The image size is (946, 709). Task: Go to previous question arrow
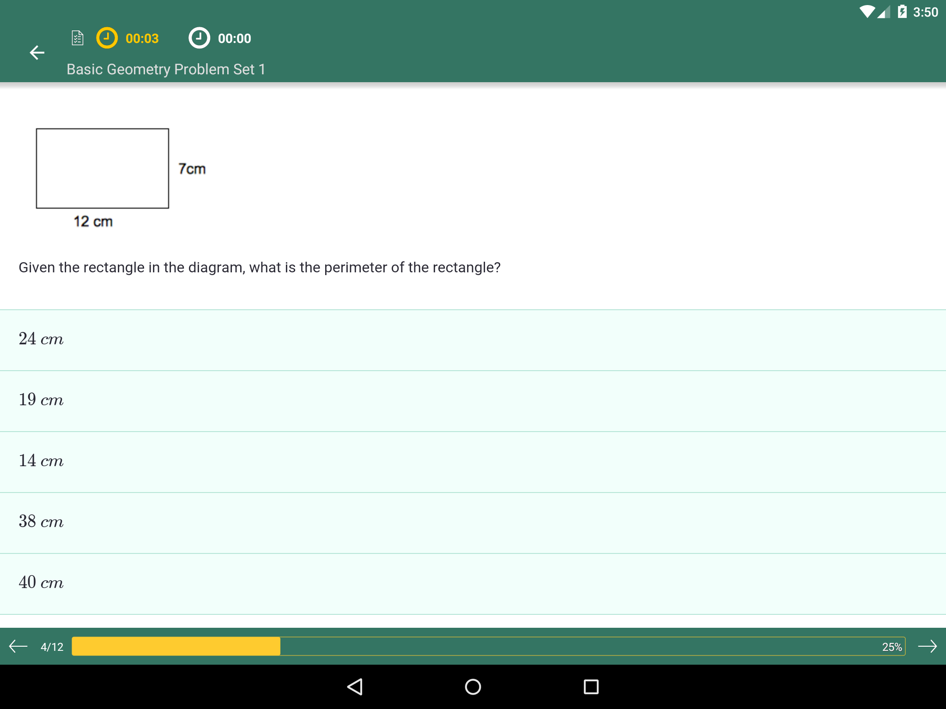pyautogui.click(x=18, y=646)
